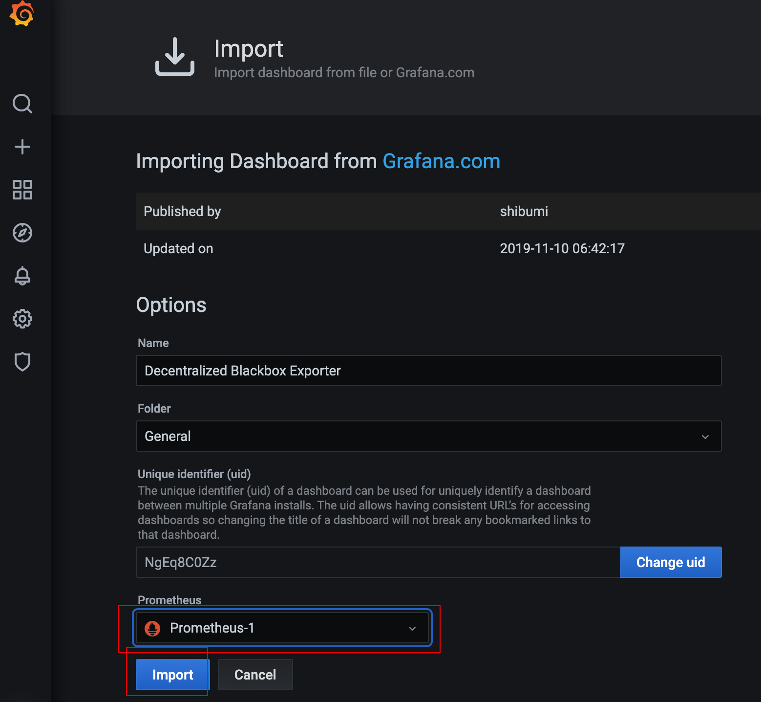Click the 'Unique identifier (uid)' label
The image size is (761, 702).
(194, 474)
